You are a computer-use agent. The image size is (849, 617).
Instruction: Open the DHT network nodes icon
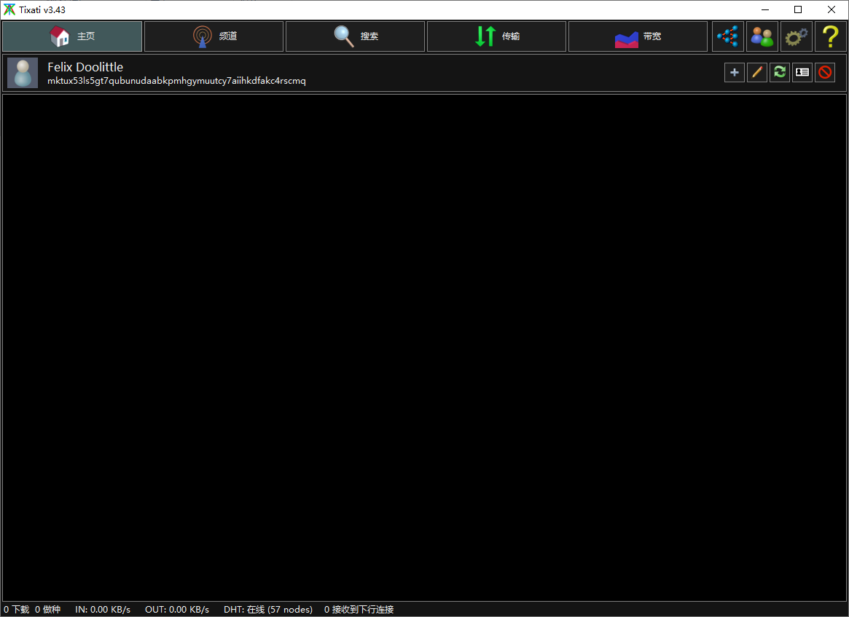coord(728,36)
